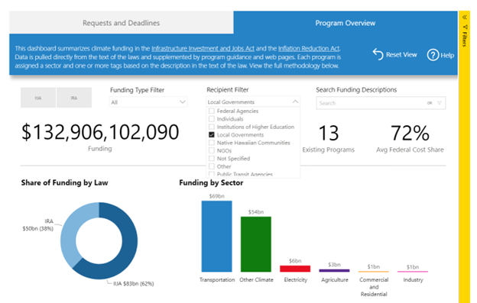
Task: Switch to the Requests and Deadlines tab
Action: click(121, 23)
